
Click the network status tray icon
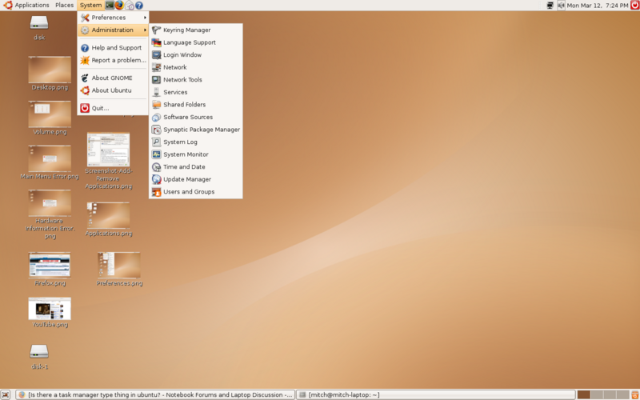click(550, 6)
